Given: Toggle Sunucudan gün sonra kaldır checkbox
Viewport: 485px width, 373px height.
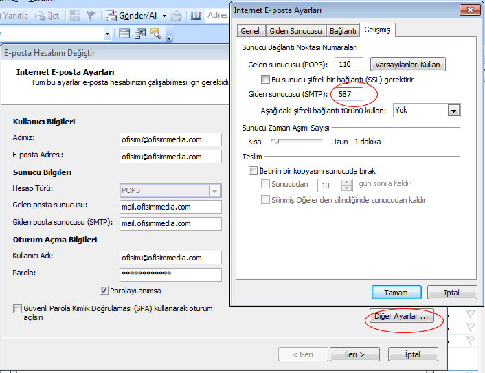Looking at the screenshot, I should pos(265,184).
